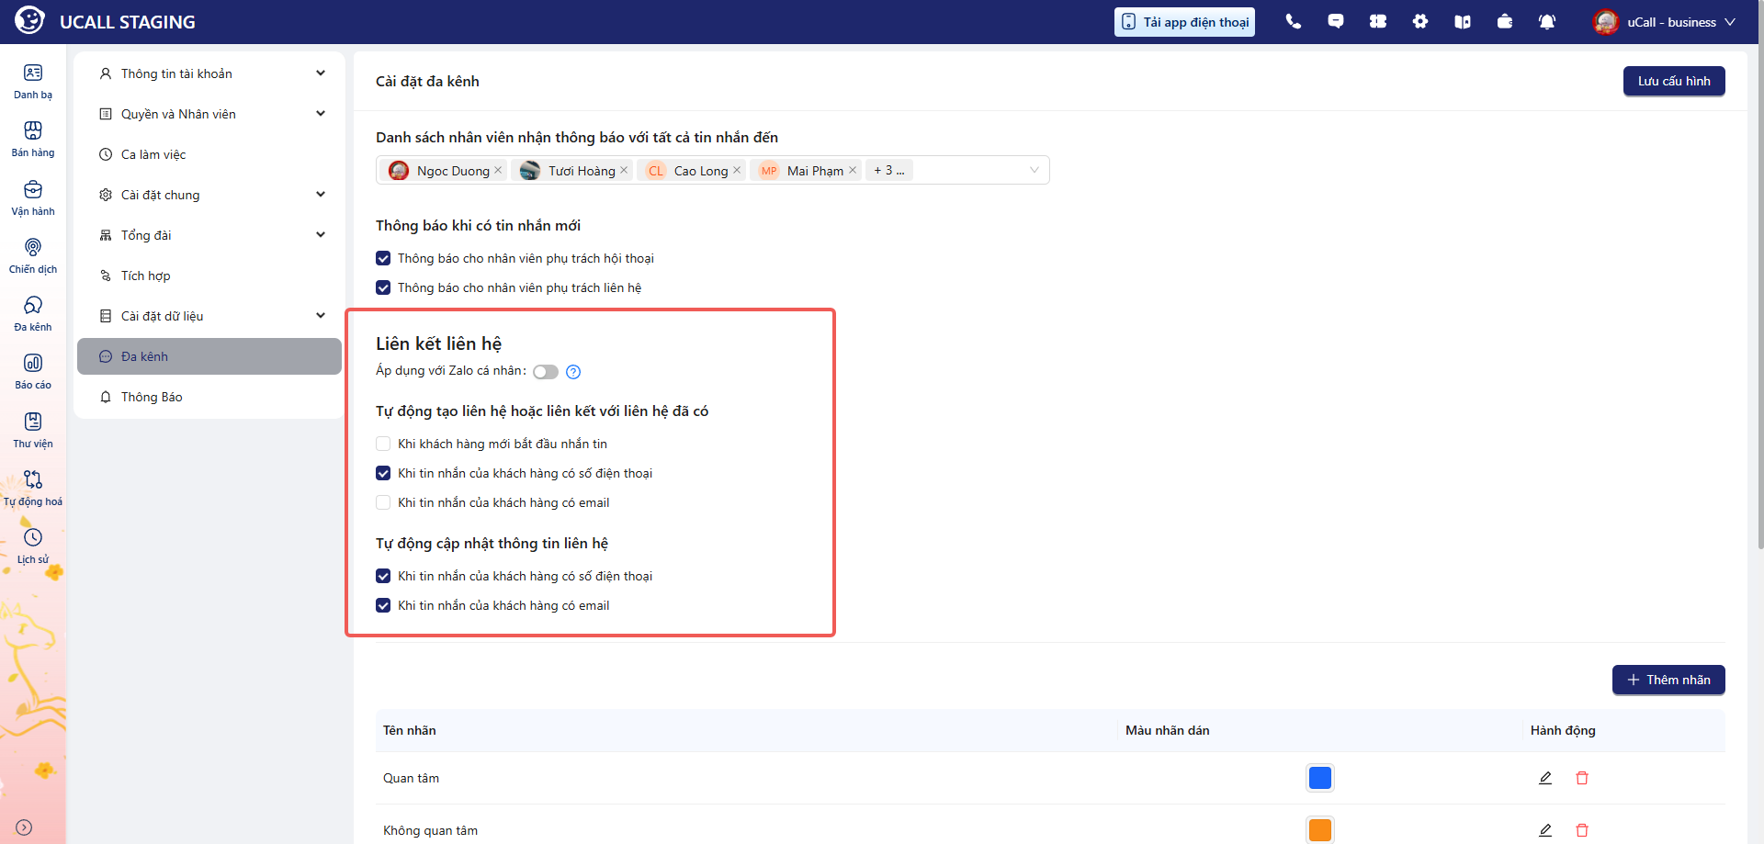This screenshot has width=1764, height=844.
Task: Click the Tên nhãn column header
Action: pyautogui.click(x=410, y=730)
